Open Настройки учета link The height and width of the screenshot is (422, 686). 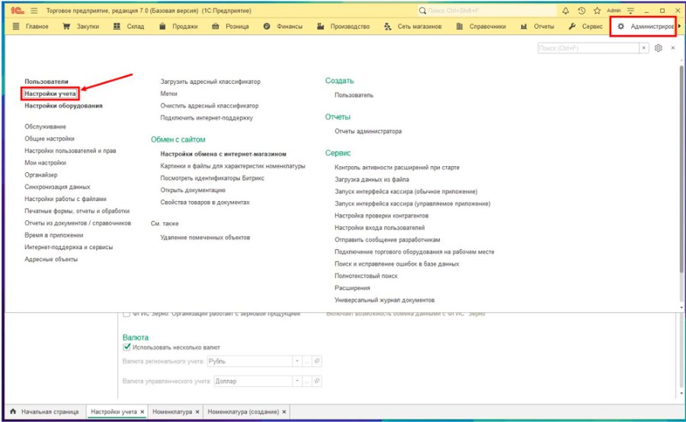click(x=50, y=94)
